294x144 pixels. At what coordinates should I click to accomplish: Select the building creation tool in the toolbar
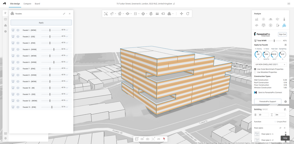(112, 14)
